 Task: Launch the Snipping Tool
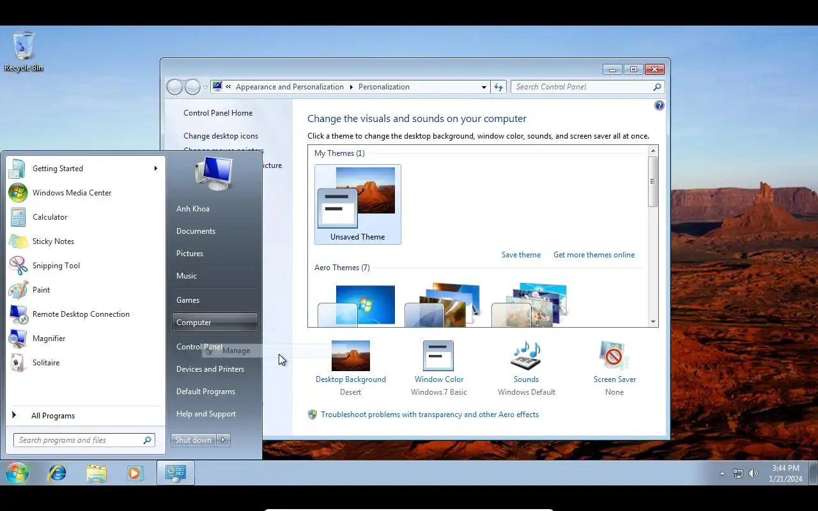tap(18, 266)
